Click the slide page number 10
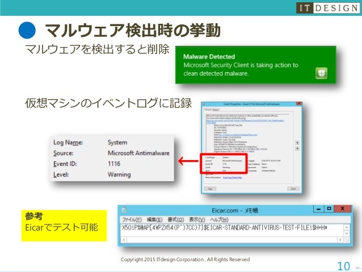 pos(343,266)
